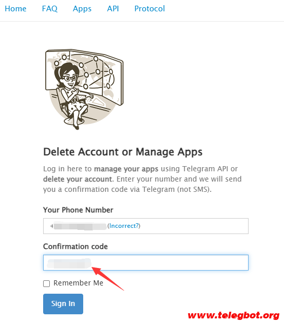Tick the Remember Me checkbox

(47, 283)
